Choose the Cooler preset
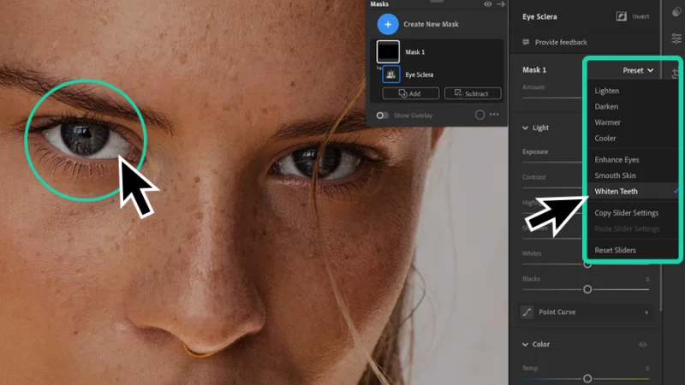Viewport: 685px width, 385px height. [x=605, y=138]
